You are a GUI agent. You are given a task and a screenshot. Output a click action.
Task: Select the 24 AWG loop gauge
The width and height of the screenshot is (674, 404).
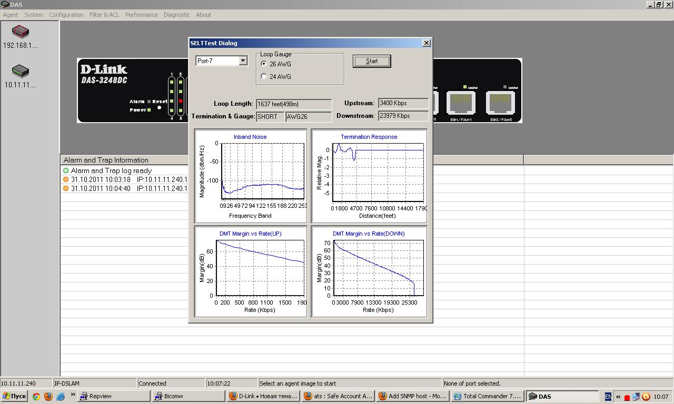click(264, 77)
